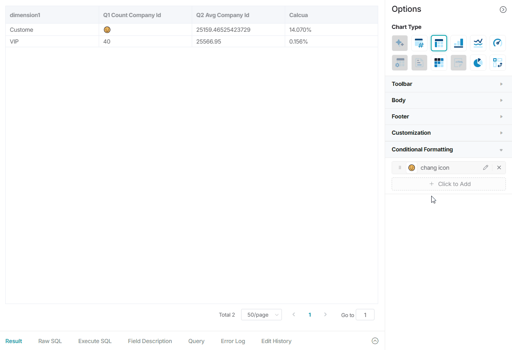Click the Go to page input field
The height and width of the screenshot is (350, 512).
[365, 315]
